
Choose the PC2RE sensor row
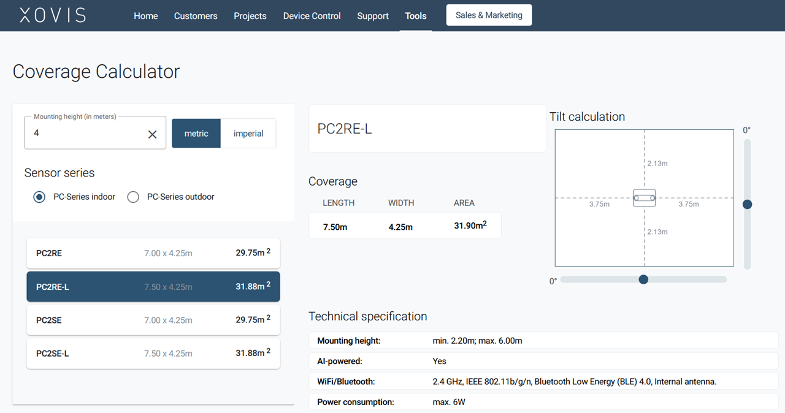point(153,253)
